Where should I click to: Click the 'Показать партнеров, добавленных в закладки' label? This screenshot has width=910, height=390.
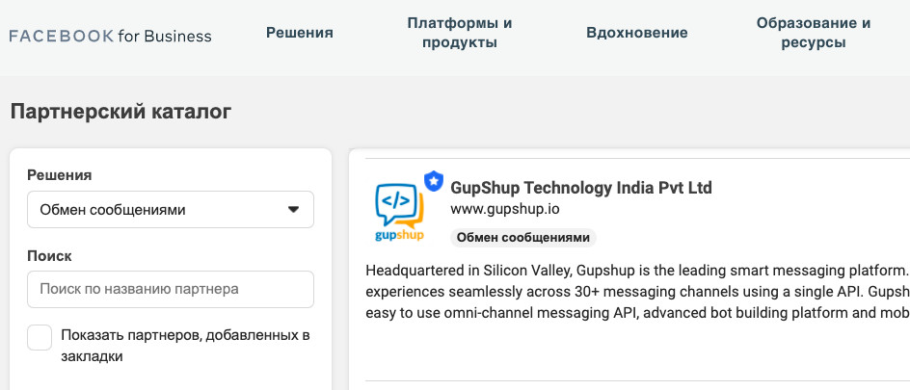(x=186, y=346)
